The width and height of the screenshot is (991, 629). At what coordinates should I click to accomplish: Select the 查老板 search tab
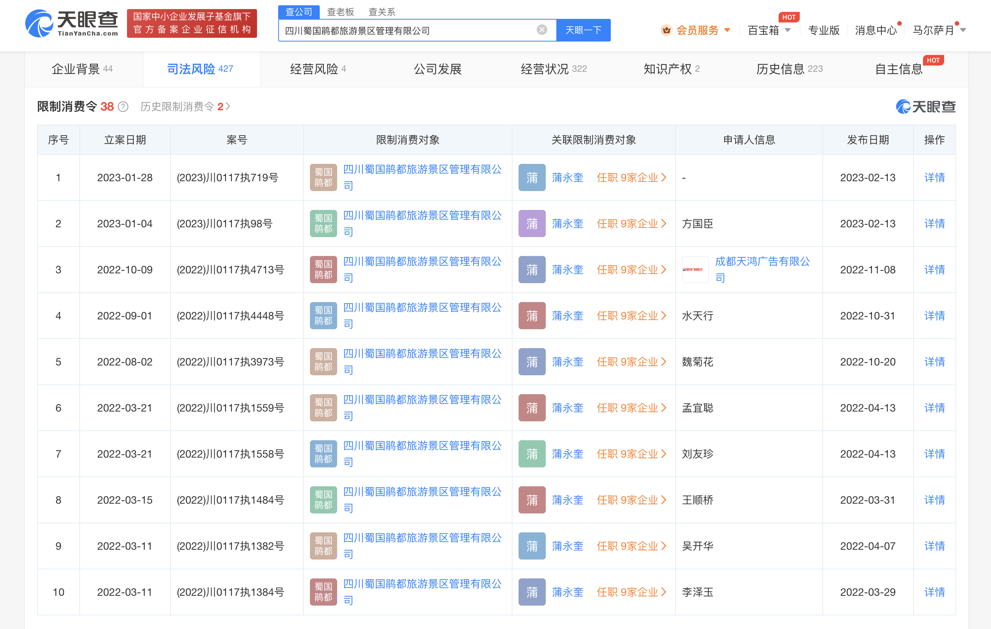(x=340, y=12)
